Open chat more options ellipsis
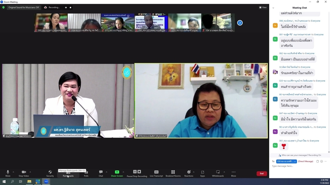 coord(326,161)
